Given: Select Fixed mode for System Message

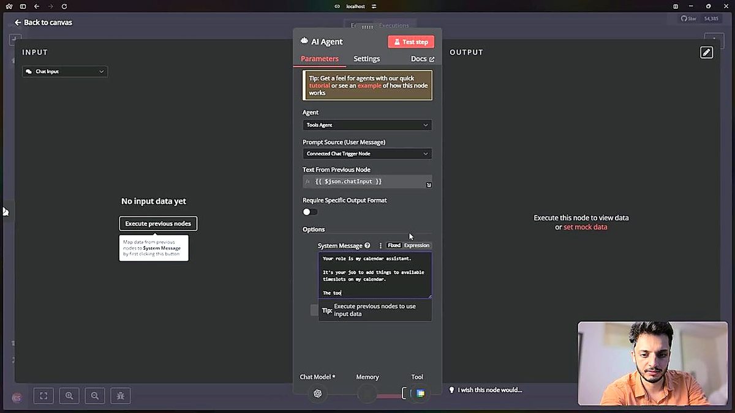Looking at the screenshot, I should coord(394,245).
